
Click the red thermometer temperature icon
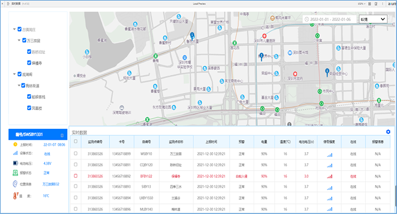tap(16, 196)
